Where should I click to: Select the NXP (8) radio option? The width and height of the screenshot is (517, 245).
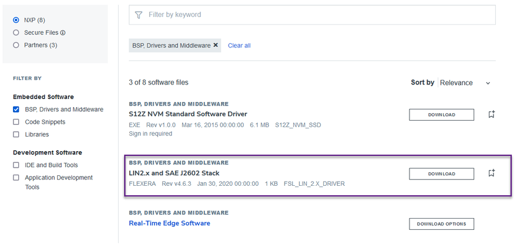pyautogui.click(x=16, y=20)
